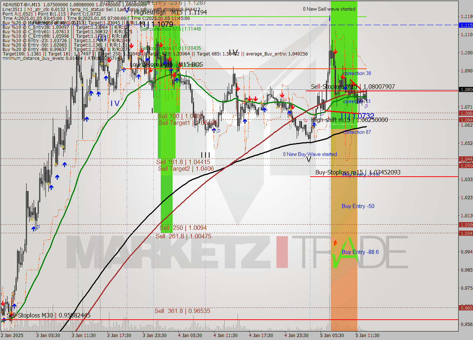Screen dimensions: 473x340
Task: Click the 'Sell Target2 | 1.0406' label
Action: [x=186, y=169]
